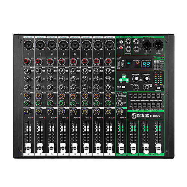This screenshot has height=187, width=187.
Task: Click the channel 2 fader cap
Action: [40, 148]
